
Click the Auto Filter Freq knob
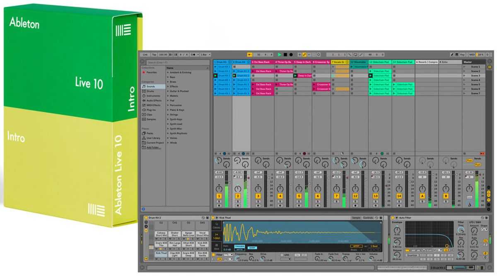[x=461, y=231]
